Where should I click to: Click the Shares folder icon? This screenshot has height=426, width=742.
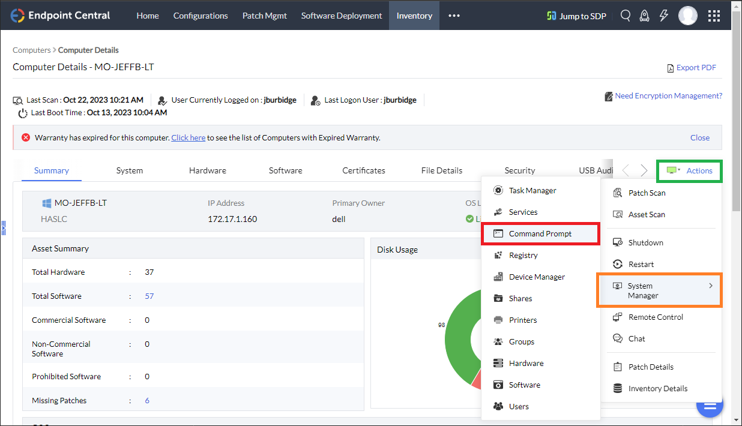point(498,298)
